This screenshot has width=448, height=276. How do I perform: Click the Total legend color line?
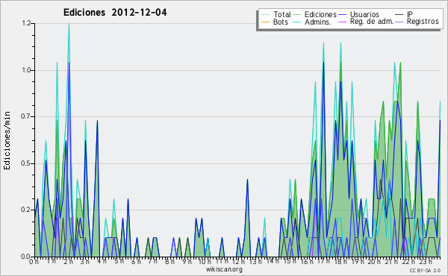coord(265,15)
